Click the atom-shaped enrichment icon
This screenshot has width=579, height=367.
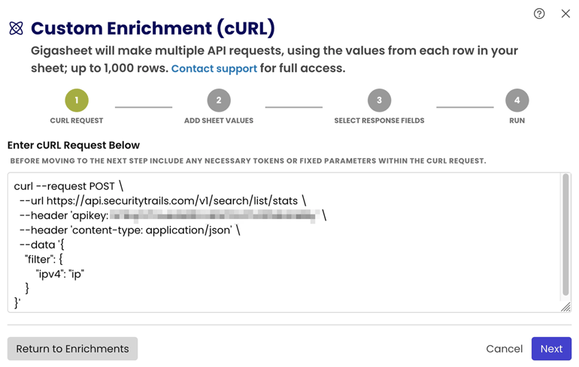click(17, 28)
